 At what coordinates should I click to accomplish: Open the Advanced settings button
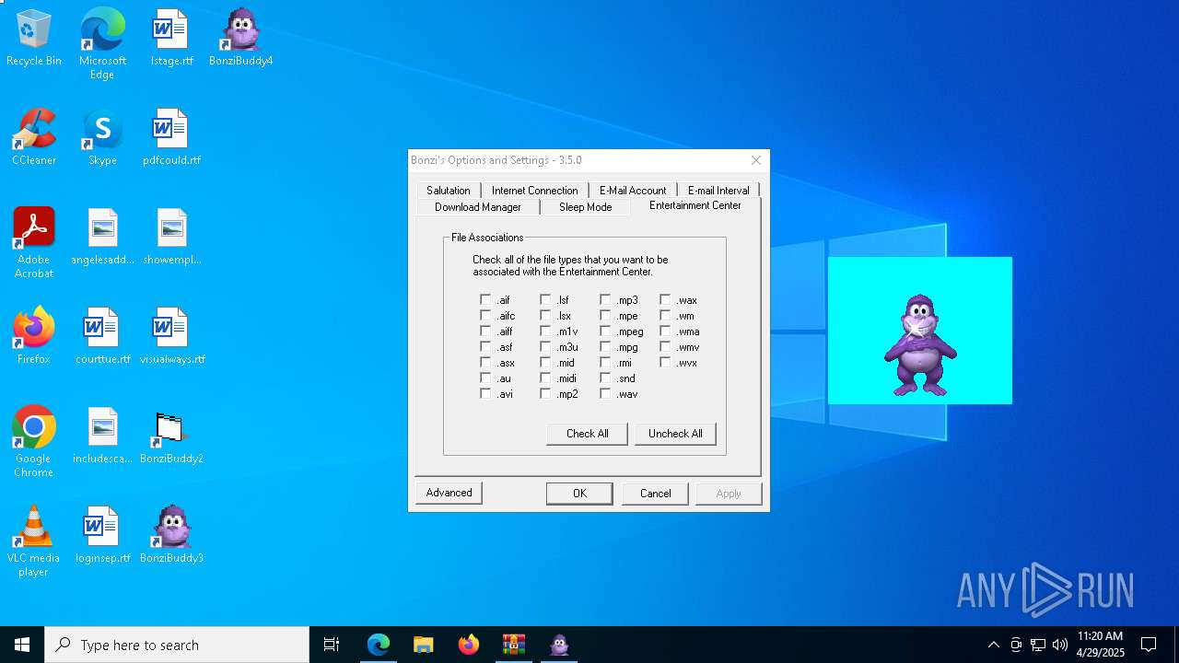(x=449, y=493)
